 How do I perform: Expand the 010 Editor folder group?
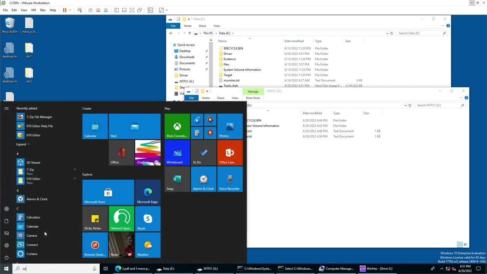75,178
